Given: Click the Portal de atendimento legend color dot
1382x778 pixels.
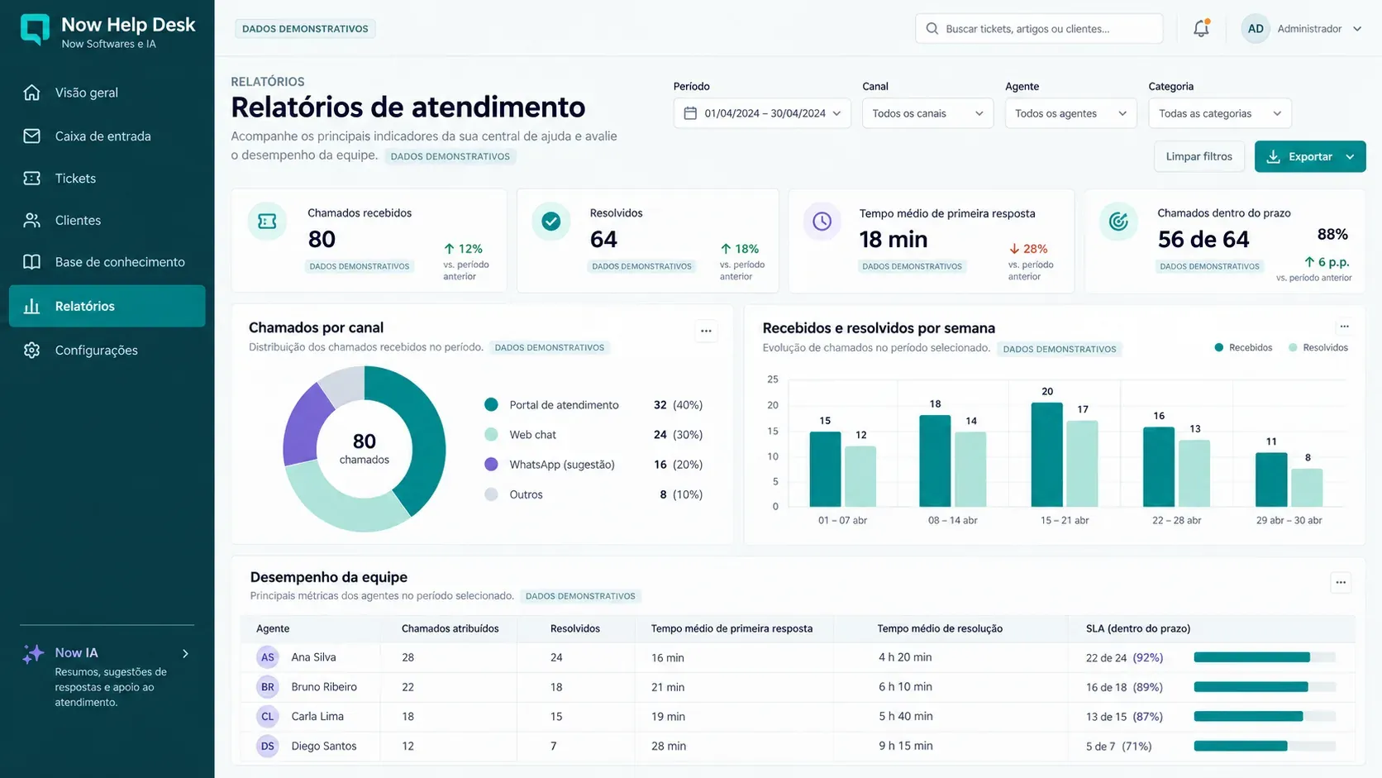Looking at the screenshot, I should coord(491,405).
